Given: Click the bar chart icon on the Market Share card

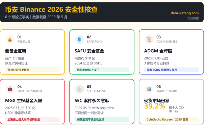Looking at the screenshot, I should pos(149,89).
